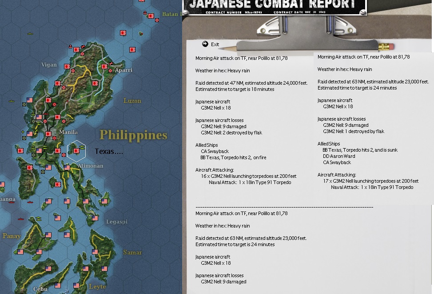Select the Japanese flag beside the Vigan label
Screen dimensions: 434x294
click(x=67, y=67)
